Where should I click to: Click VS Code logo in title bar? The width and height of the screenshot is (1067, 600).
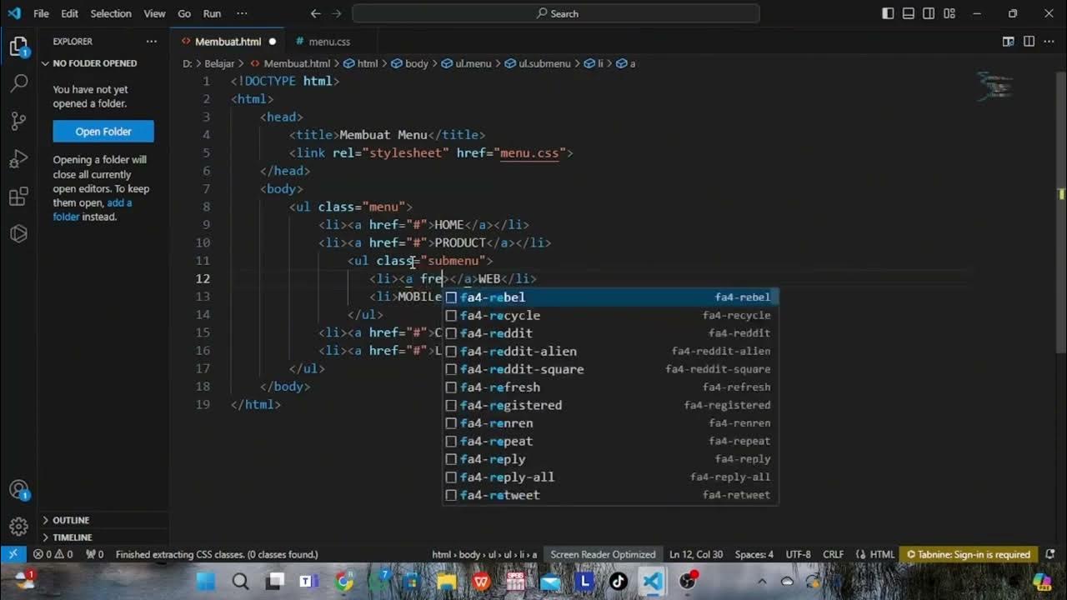click(x=13, y=13)
